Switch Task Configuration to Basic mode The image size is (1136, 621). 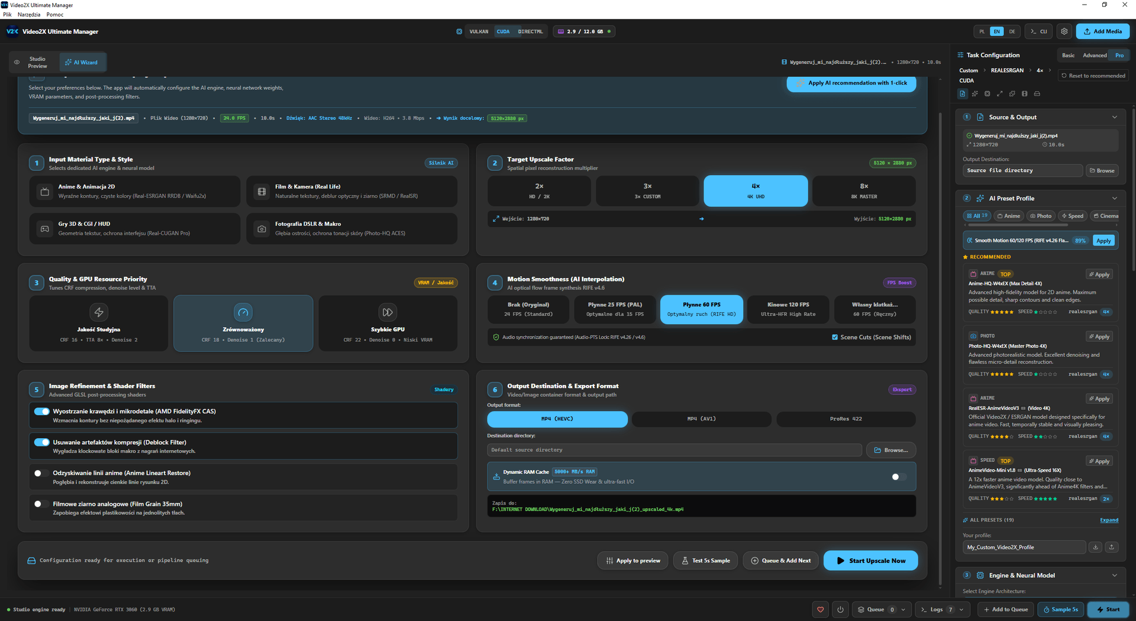[1068, 56]
